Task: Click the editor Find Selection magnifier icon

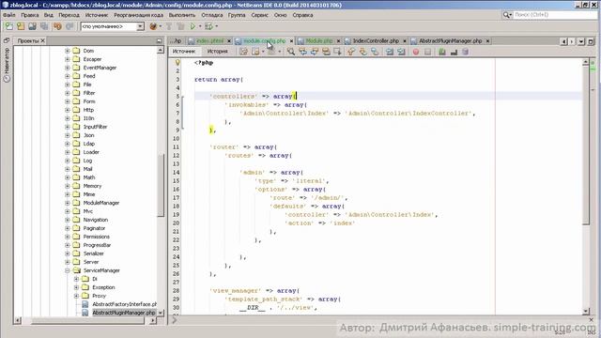Action: tap(291, 52)
